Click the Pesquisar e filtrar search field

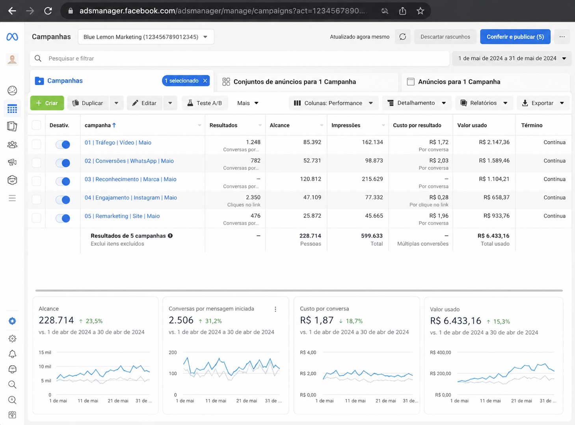click(x=240, y=58)
